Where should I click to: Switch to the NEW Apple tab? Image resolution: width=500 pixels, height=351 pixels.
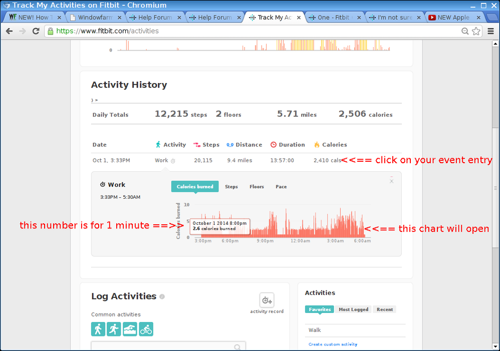click(453, 17)
